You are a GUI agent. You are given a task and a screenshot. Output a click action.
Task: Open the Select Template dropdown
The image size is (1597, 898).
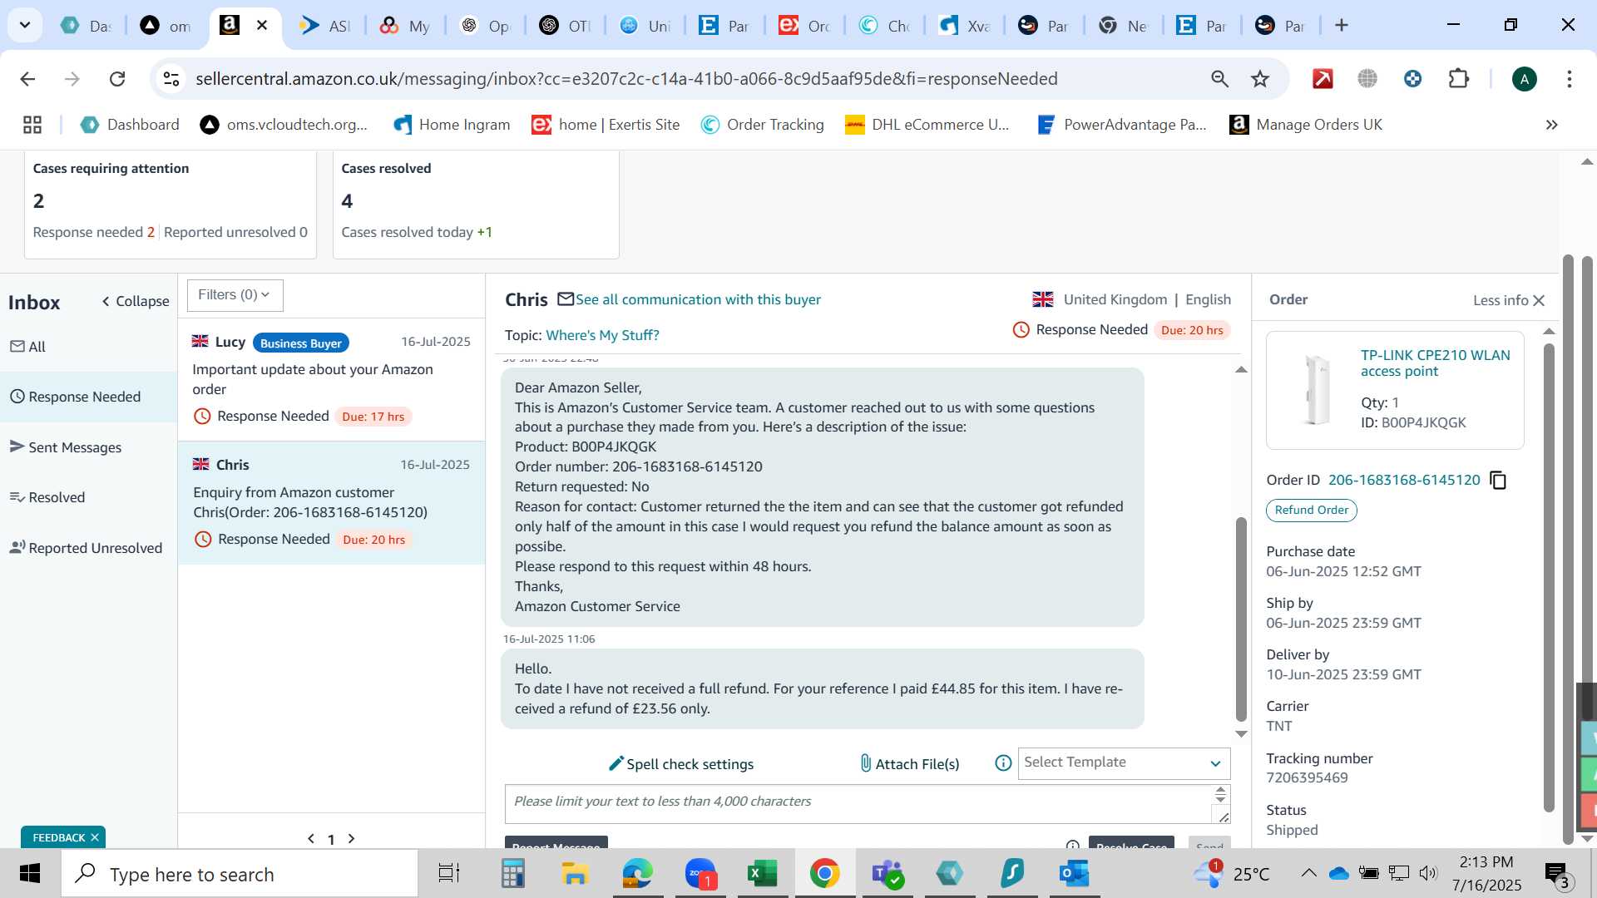click(1124, 762)
